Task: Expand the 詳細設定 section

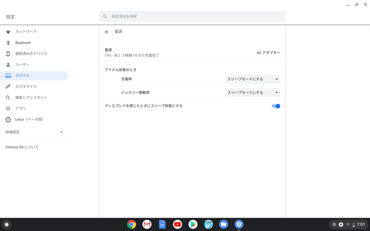Action: point(34,132)
